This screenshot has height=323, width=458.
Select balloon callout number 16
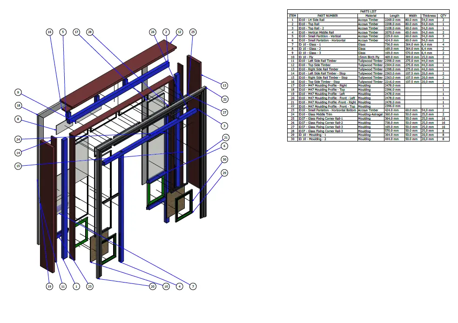click(x=49, y=32)
